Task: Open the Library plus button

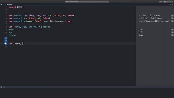Action: pos(161,2)
